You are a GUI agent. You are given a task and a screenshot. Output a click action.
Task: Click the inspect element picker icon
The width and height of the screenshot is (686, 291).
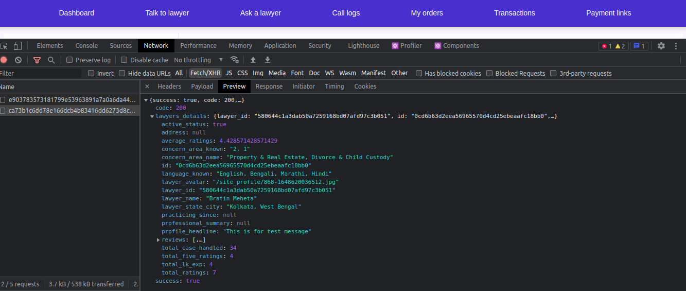point(4,46)
